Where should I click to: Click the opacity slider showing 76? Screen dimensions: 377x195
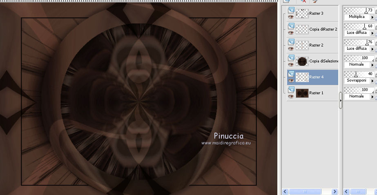(359, 42)
